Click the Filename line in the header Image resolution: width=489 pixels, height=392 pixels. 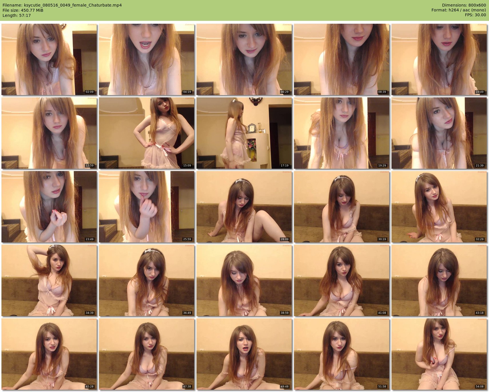[x=62, y=5]
